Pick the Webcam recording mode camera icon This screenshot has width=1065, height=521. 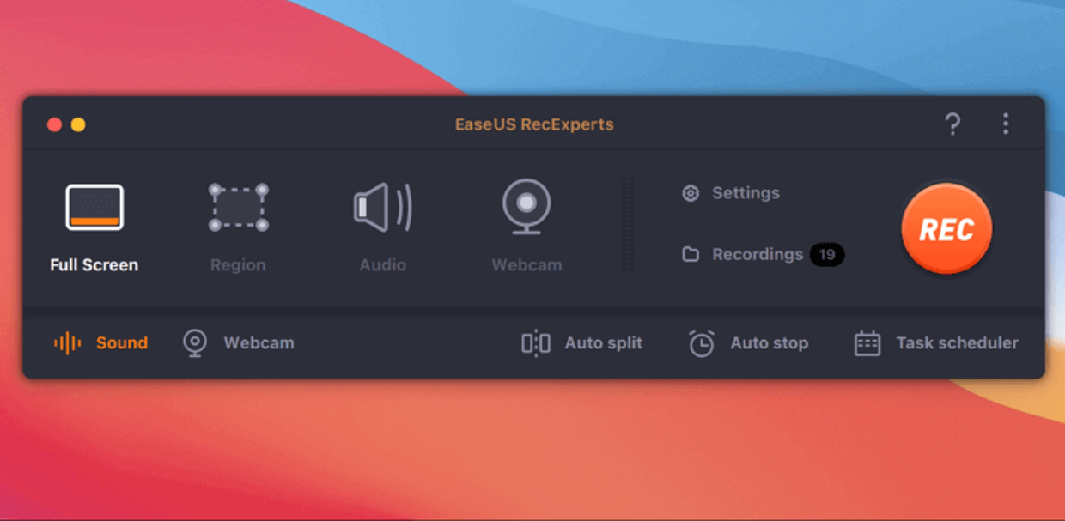pyautogui.click(x=526, y=207)
